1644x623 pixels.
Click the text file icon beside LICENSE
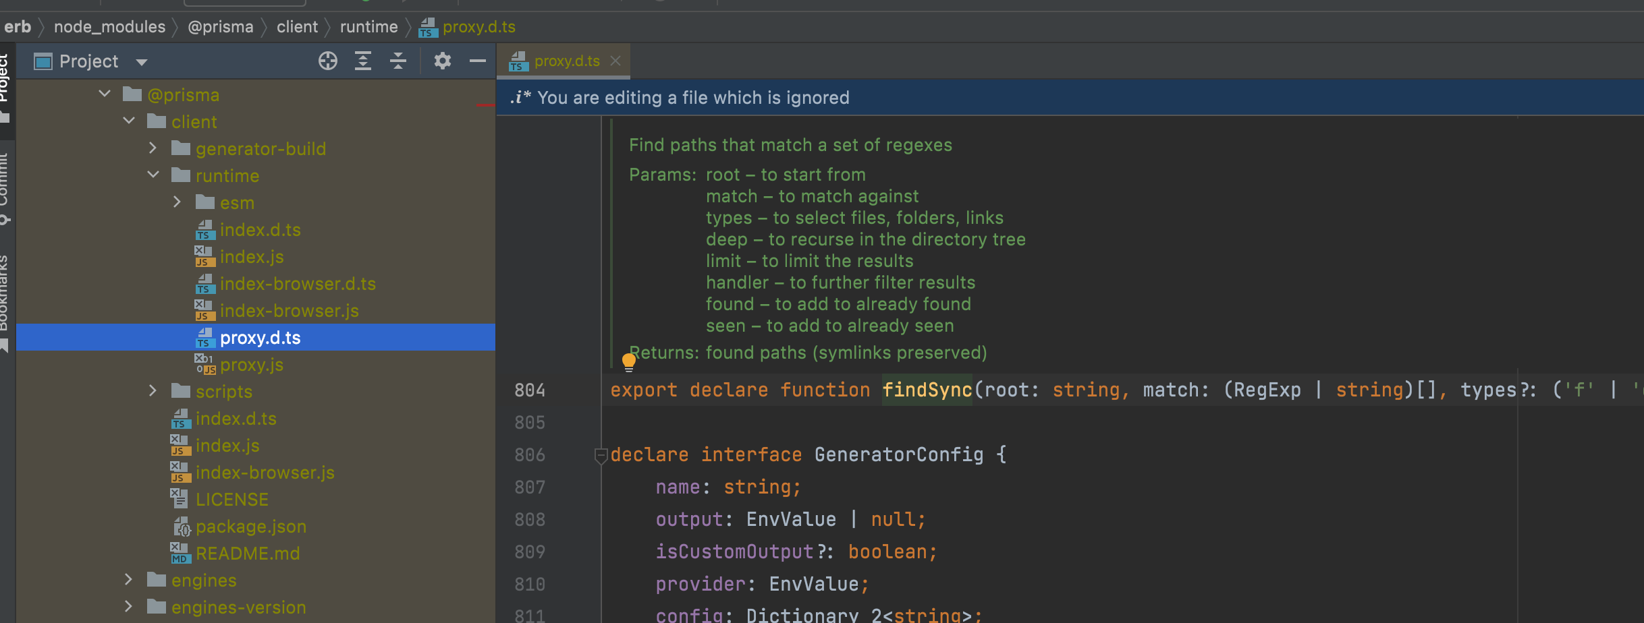pyautogui.click(x=179, y=500)
